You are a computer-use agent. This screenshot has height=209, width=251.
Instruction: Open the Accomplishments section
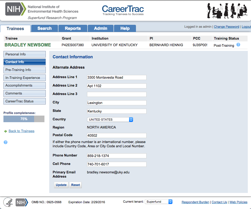[25, 85]
